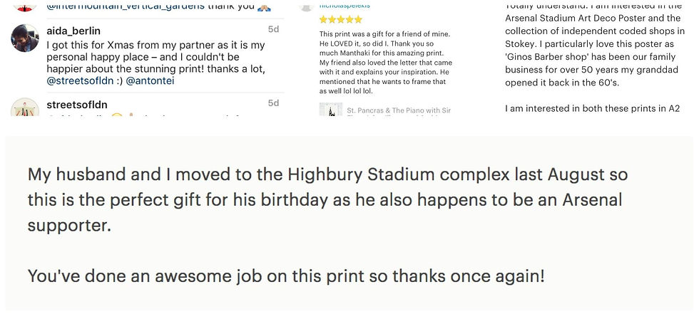Screen dimensions: 699x336
Task: Click the 5d timestamp on streetsofldn's comment
Action: [x=273, y=103]
